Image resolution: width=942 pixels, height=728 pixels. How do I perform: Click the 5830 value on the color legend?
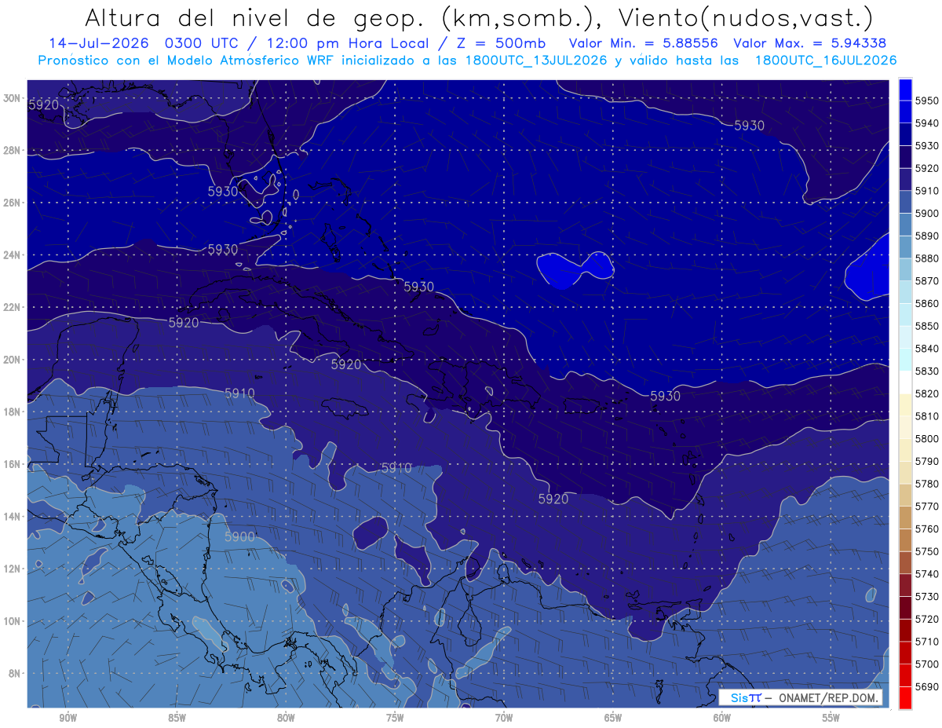pyautogui.click(x=926, y=371)
